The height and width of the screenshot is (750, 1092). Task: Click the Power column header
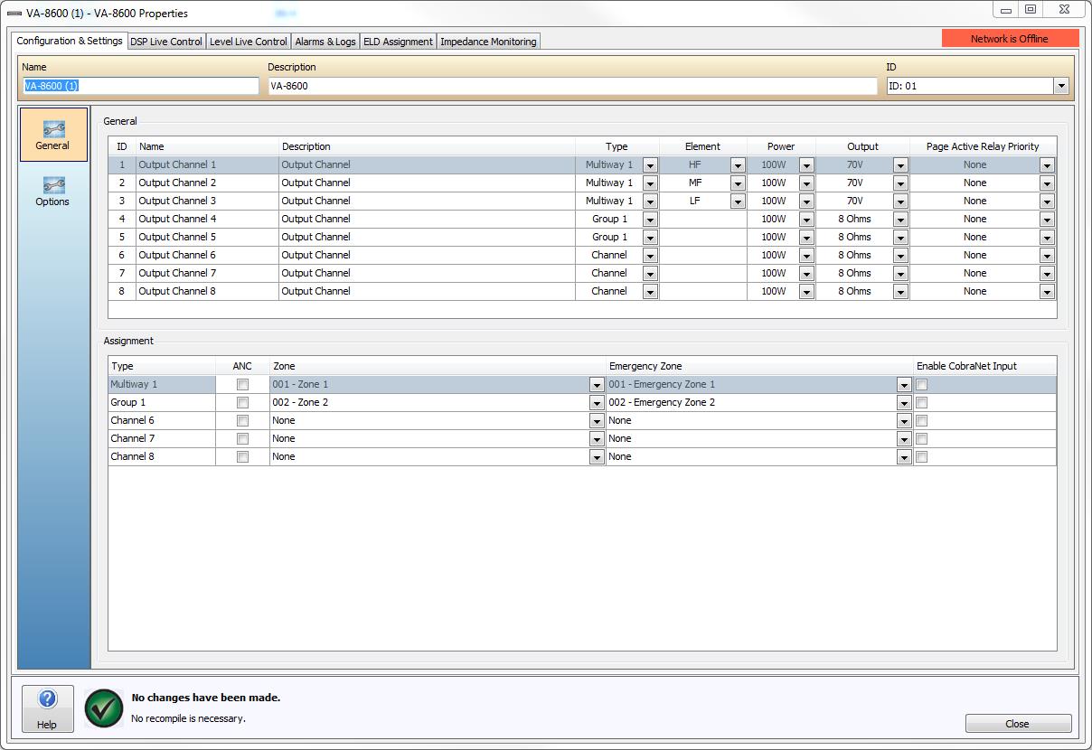point(781,146)
